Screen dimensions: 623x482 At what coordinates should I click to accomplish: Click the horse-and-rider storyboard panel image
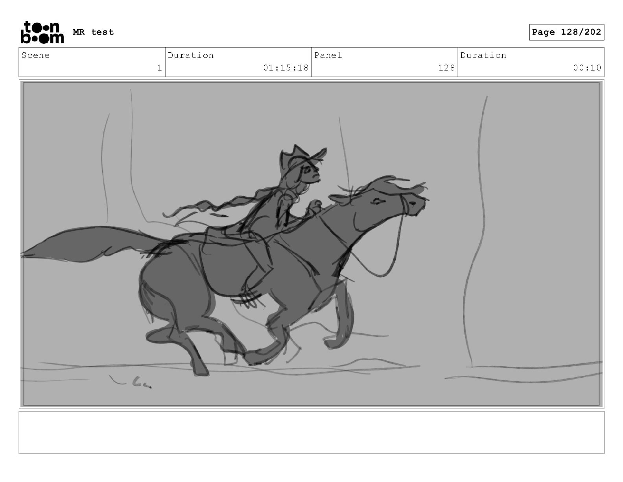[311, 244]
